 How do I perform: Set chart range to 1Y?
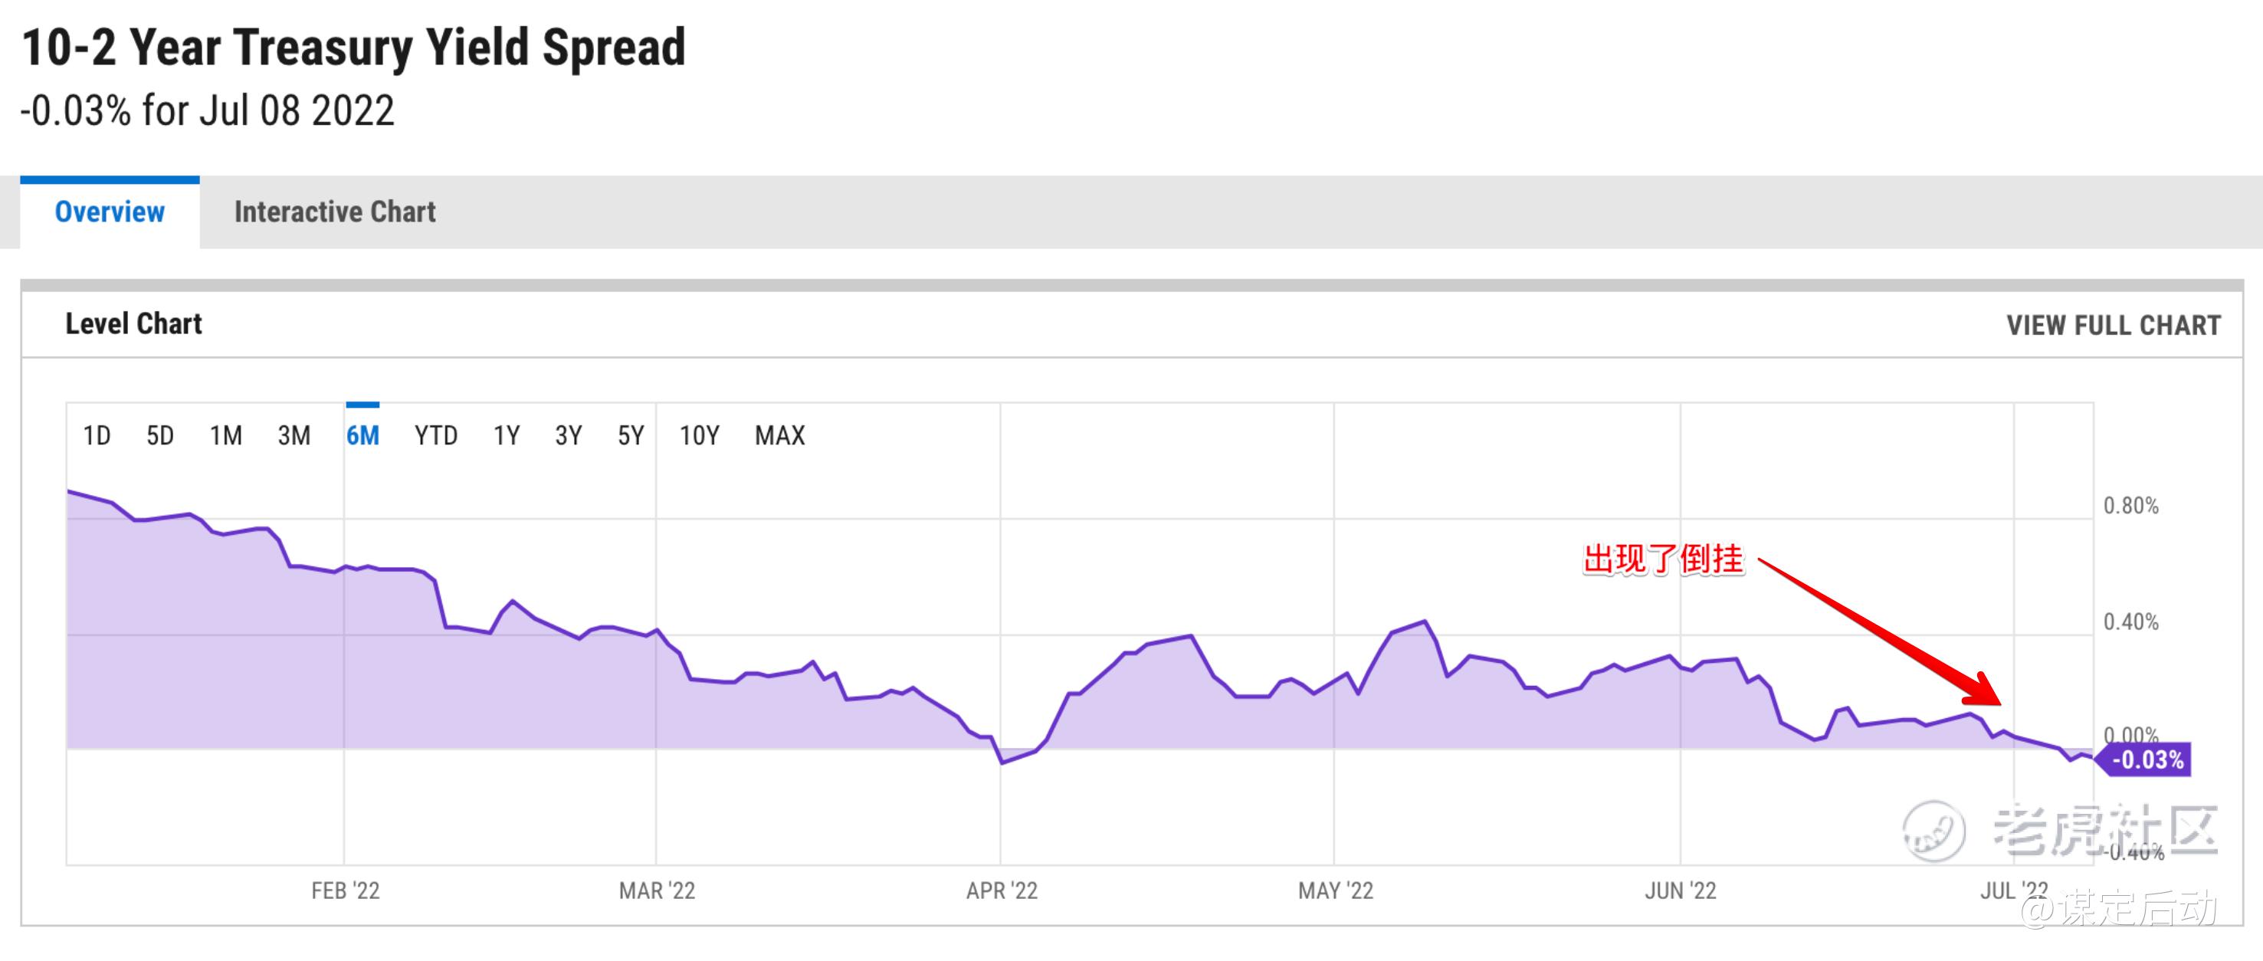point(507,435)
